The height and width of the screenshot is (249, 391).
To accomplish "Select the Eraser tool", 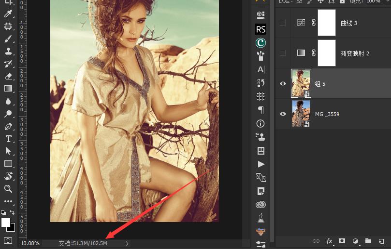I will [8, 76].
